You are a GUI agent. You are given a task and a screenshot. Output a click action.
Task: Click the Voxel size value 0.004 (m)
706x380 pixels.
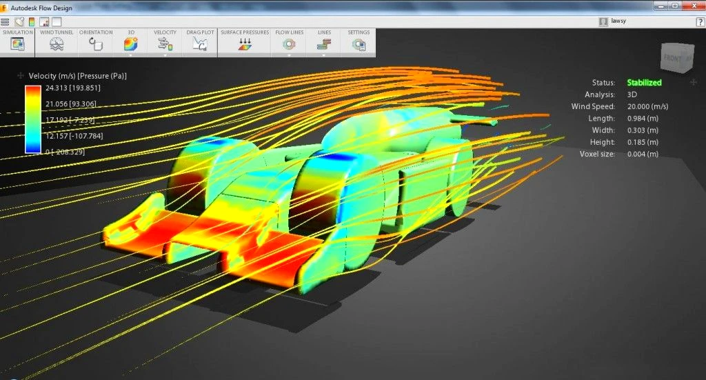click(x=643, y=154)
